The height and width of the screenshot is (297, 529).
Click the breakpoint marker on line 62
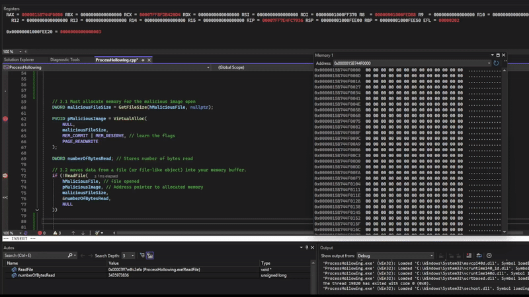click(x=5, y=119)
